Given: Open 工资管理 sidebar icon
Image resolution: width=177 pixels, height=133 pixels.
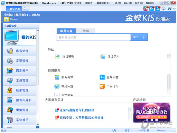Looking at the screenshot, I should pos(10,81).
